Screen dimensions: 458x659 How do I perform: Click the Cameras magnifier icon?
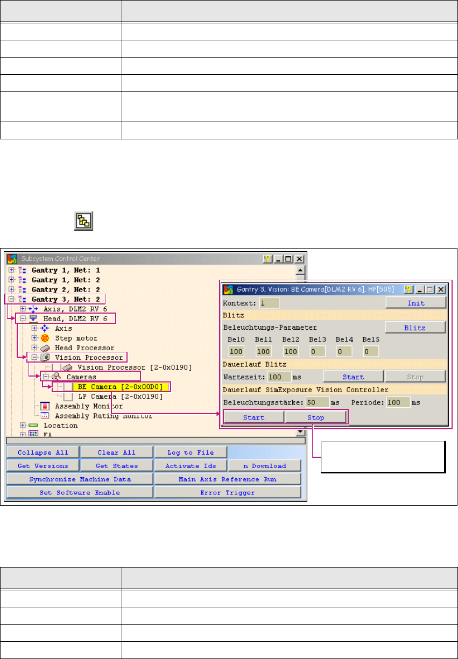pos(57,377)
